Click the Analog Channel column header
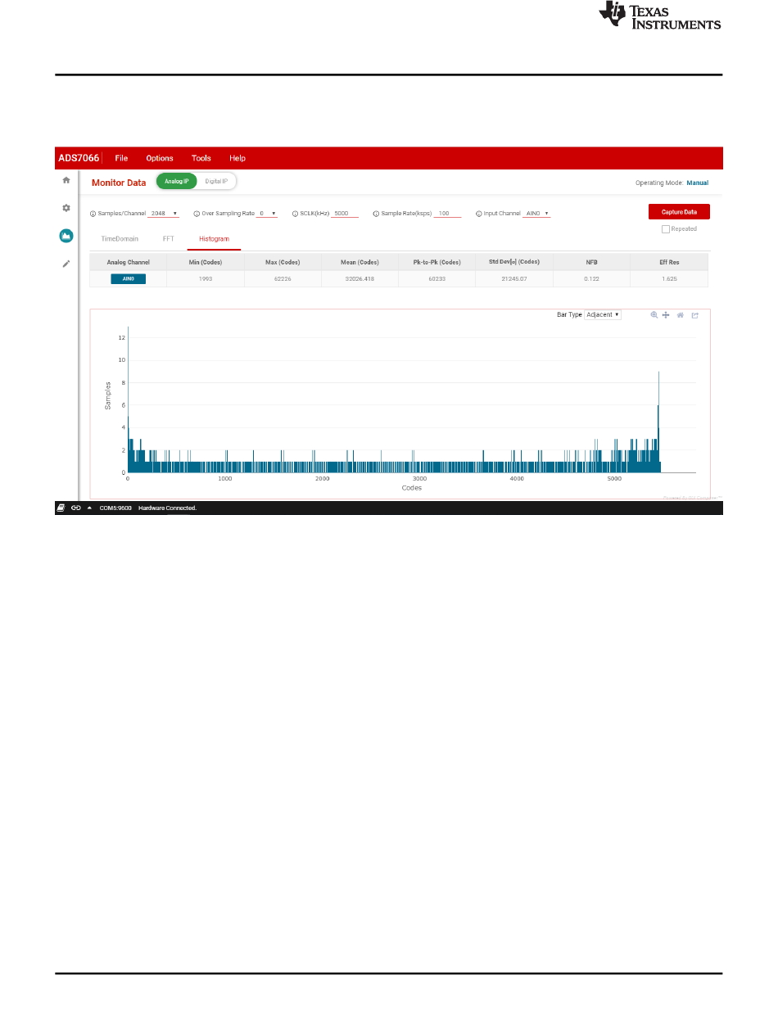 point(128,262)
